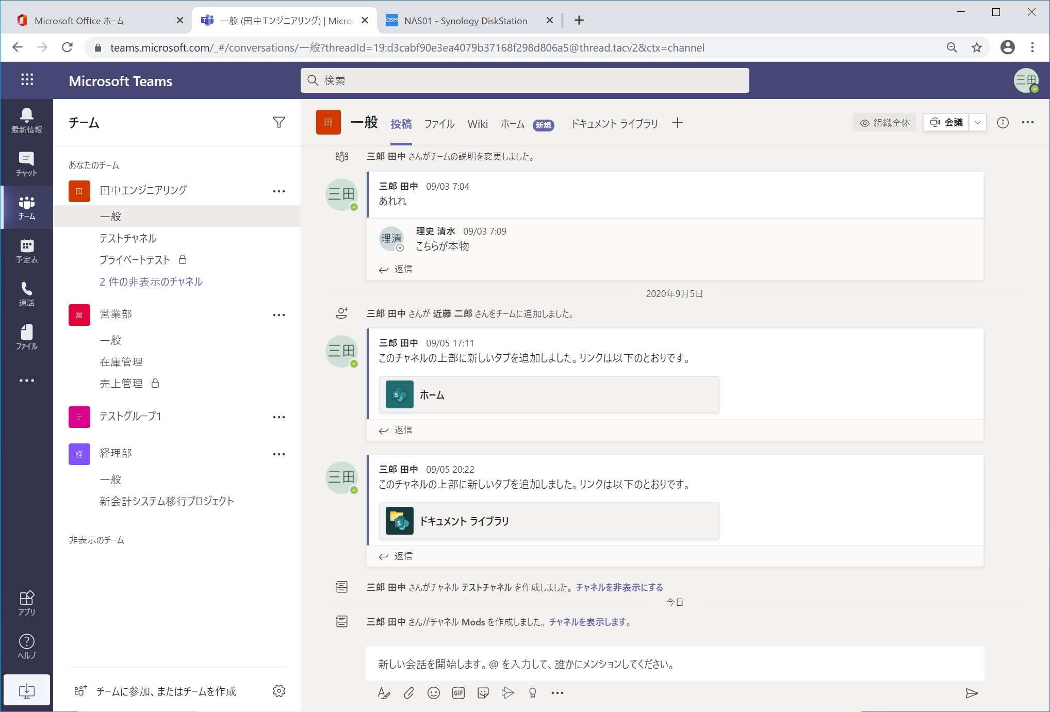1050x712 pixels.
Task: Reply to the こちらが本物 thread
Action: 396,269
